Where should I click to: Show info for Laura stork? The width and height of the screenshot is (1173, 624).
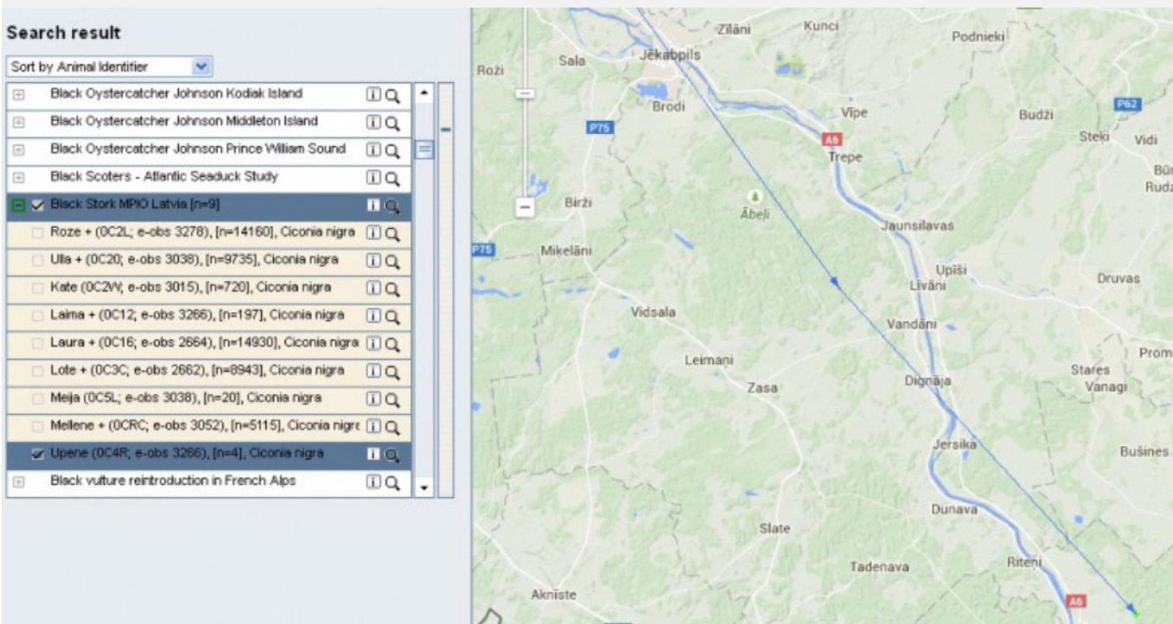point(375,344)
